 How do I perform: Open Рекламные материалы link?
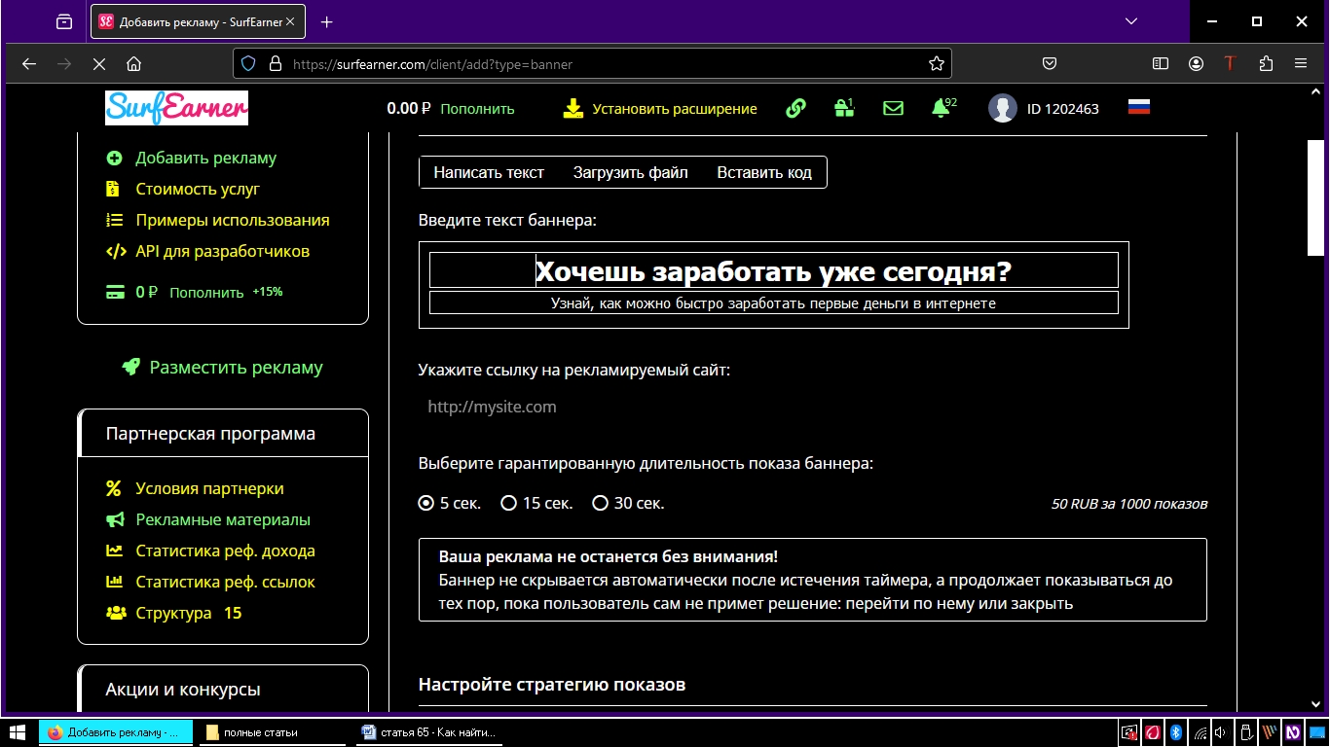pyautogui.click(x=223, y=519)
